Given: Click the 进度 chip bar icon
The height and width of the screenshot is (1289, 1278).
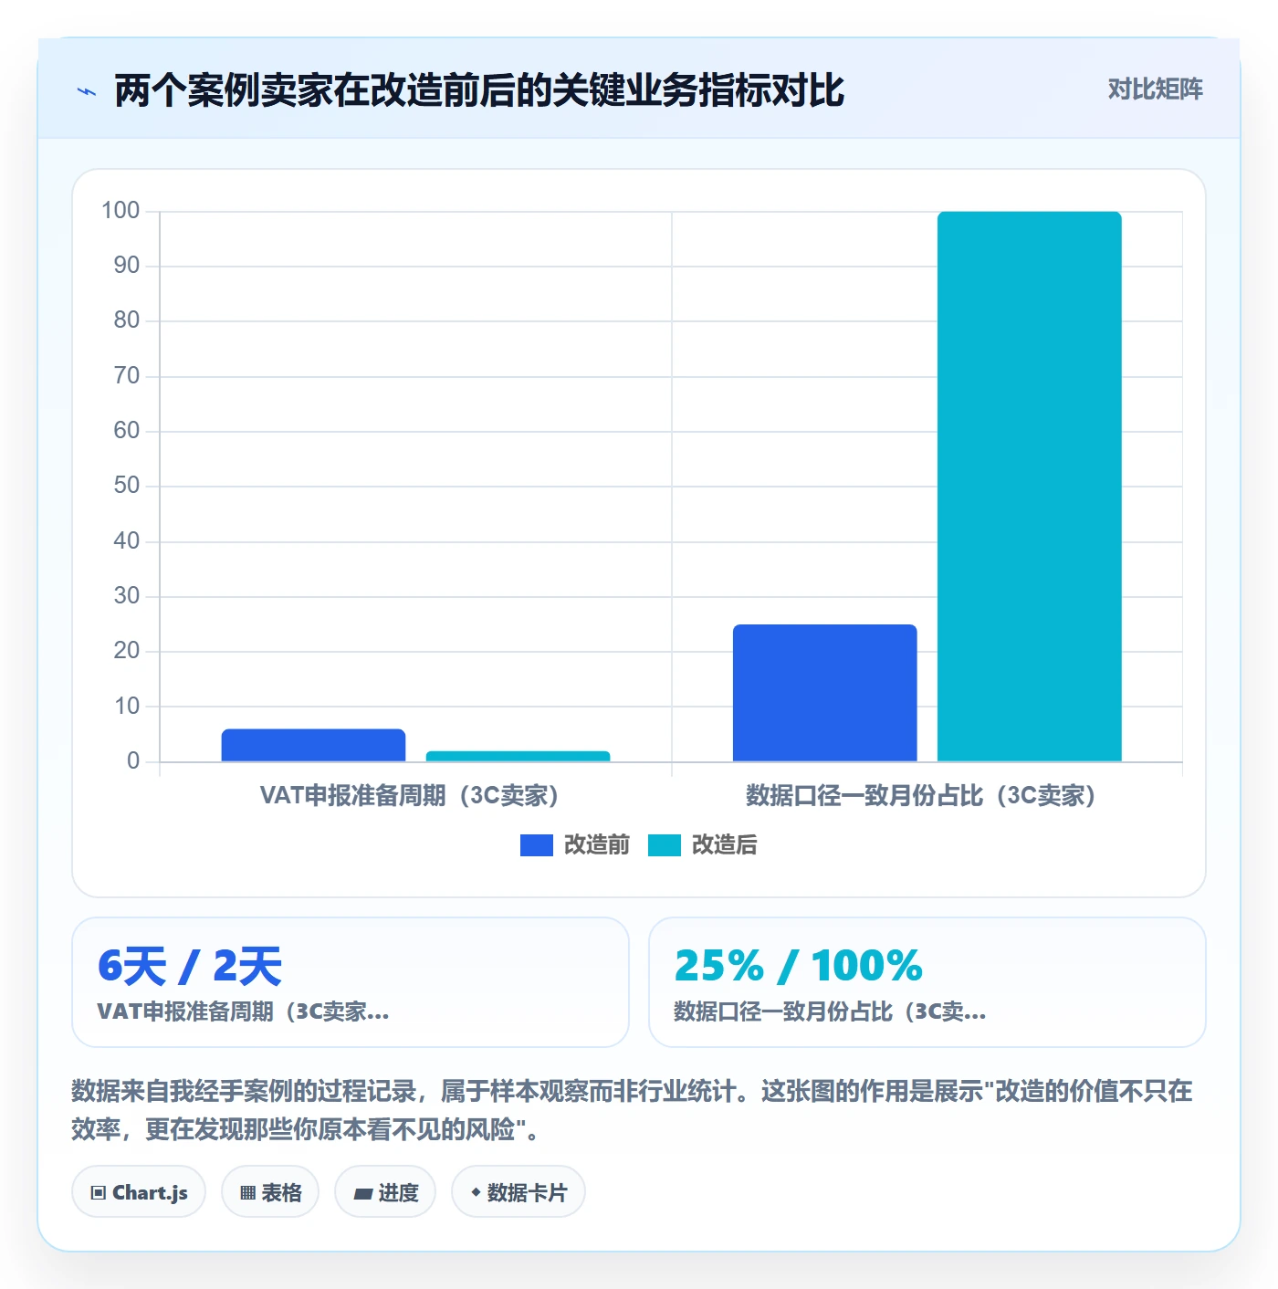Looking at the screenshot, I should click(x=362, y=1193).
